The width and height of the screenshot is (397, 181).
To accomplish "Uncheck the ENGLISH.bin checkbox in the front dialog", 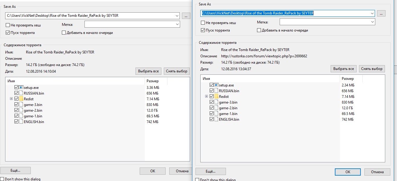I will [211, 119].
